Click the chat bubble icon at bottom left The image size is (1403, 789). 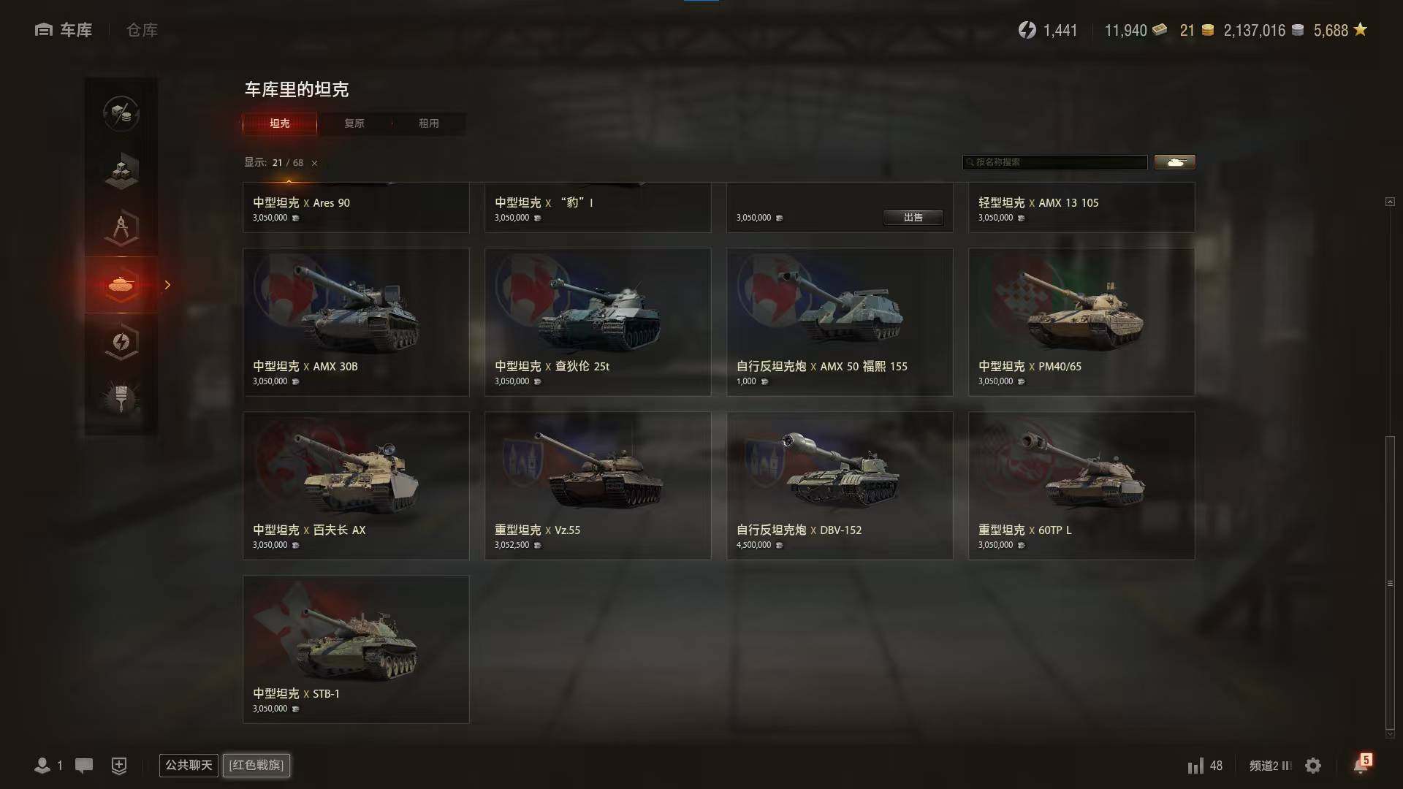(84, 765)
